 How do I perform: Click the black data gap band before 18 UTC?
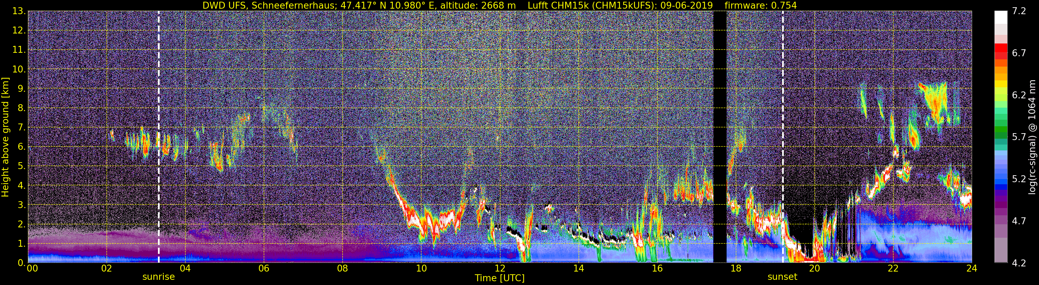click(x=720, y=137)
